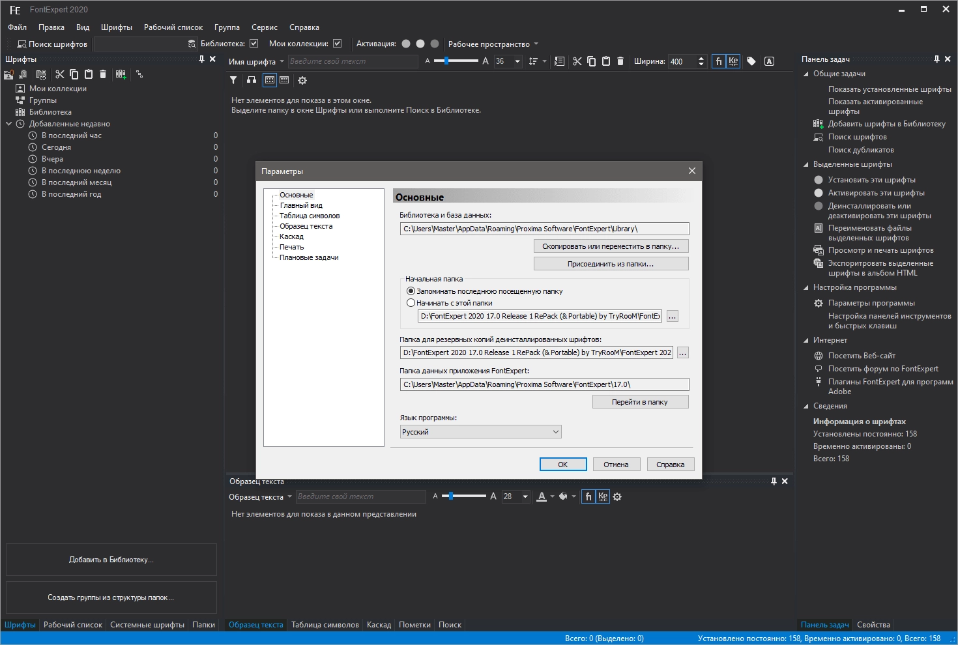The height and width of the screenshot is (645, 958).
Task: Toggle the Библиотека checkbox
Action: [x=254, y=44]
